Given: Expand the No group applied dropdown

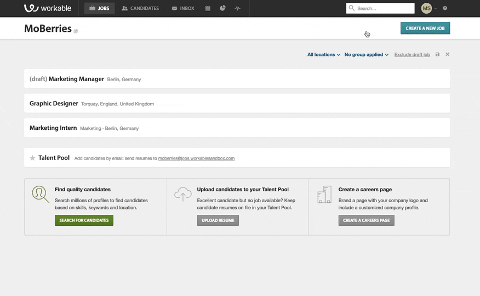Looking at the screenshot, I should coord(367,54).
